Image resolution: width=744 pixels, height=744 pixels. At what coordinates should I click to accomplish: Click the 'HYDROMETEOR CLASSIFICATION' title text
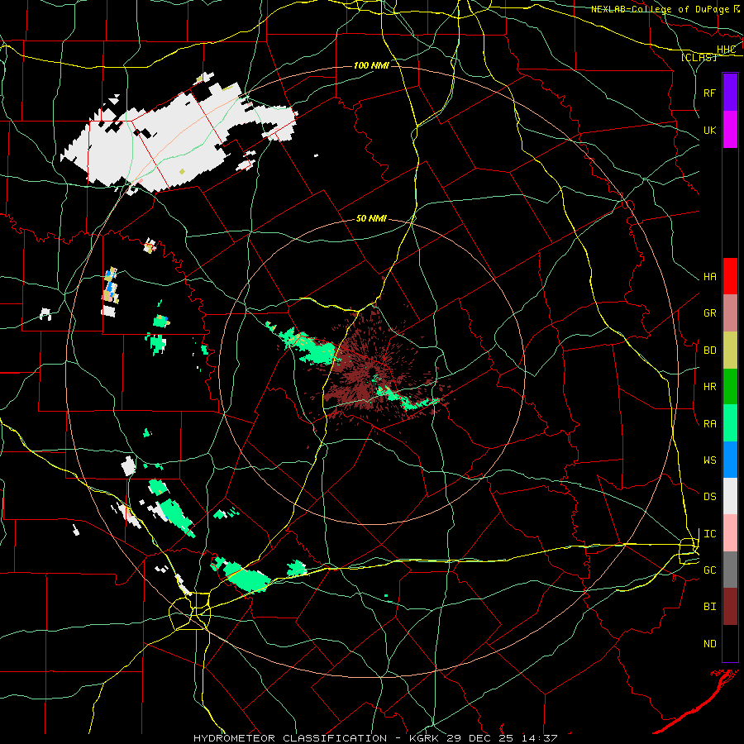(x=290, y=738)
